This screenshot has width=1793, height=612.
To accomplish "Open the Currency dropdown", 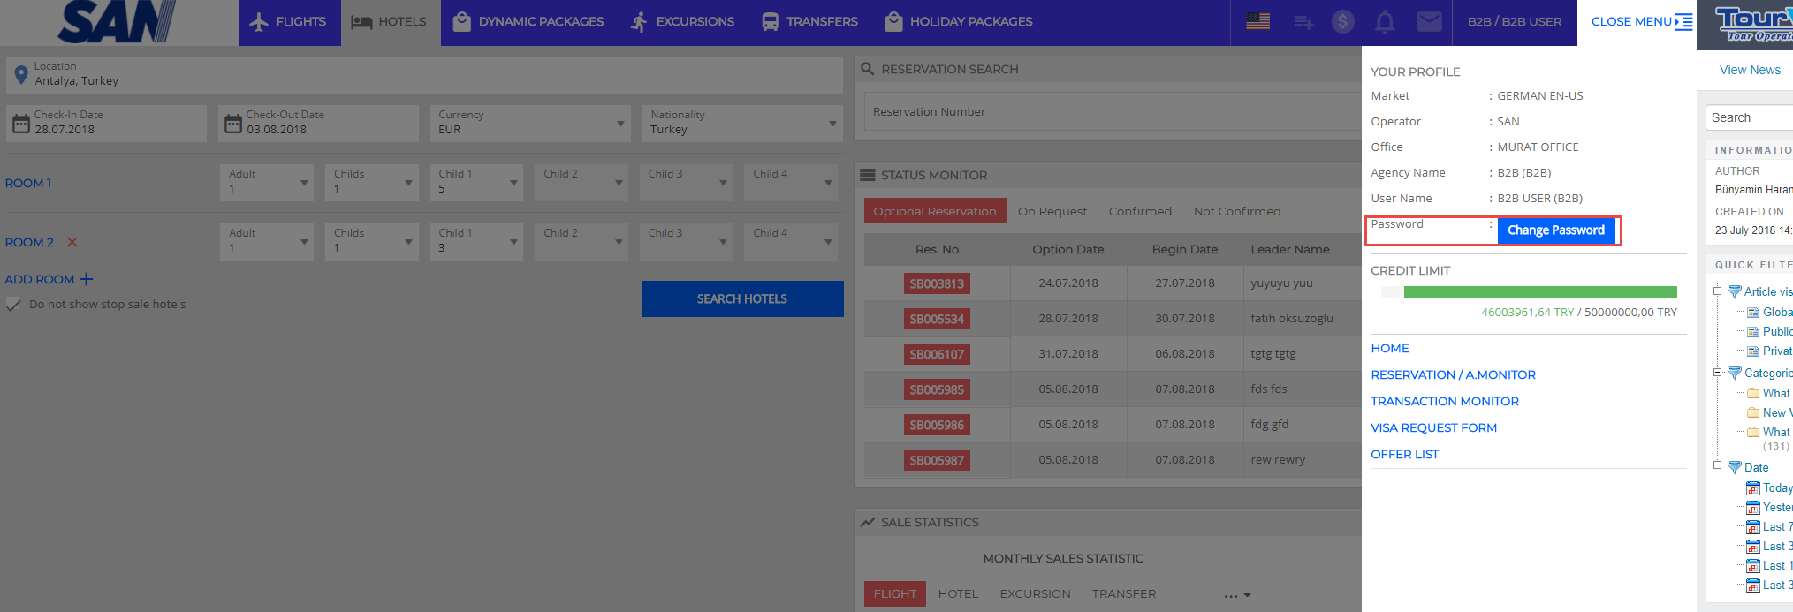I will coord(530,124).
